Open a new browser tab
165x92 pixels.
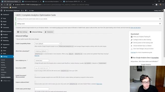(x=85, y=2)
